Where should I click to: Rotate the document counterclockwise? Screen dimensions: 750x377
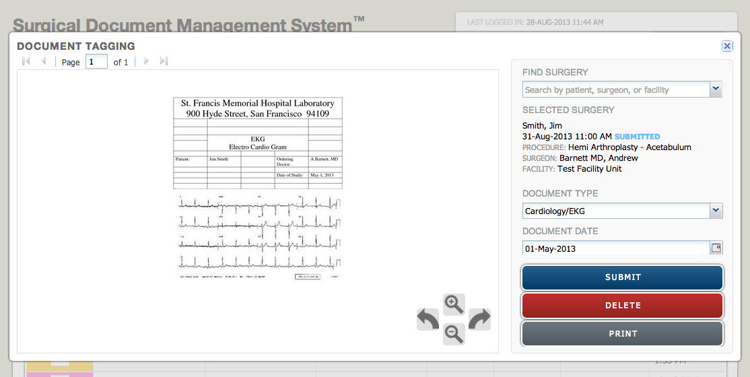[428, 319]
